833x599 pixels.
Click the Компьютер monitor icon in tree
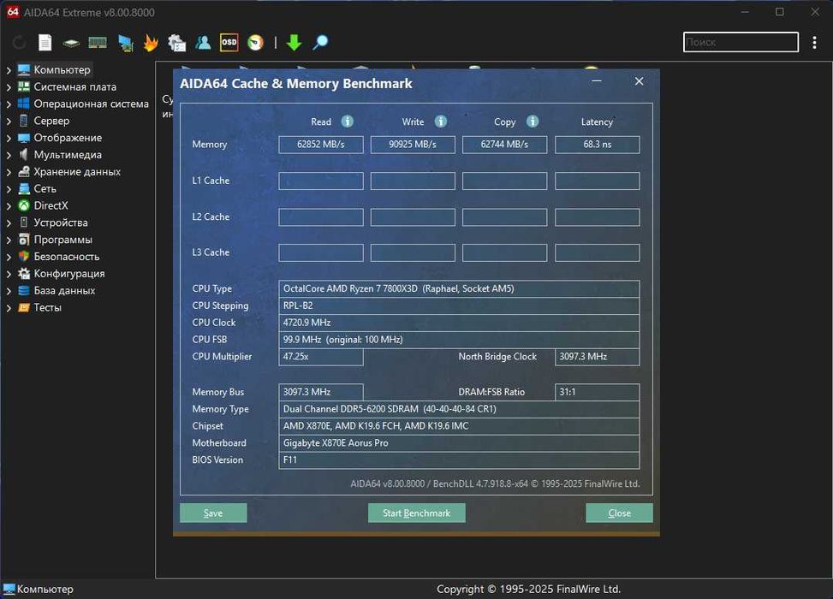[x=23, y=69]
